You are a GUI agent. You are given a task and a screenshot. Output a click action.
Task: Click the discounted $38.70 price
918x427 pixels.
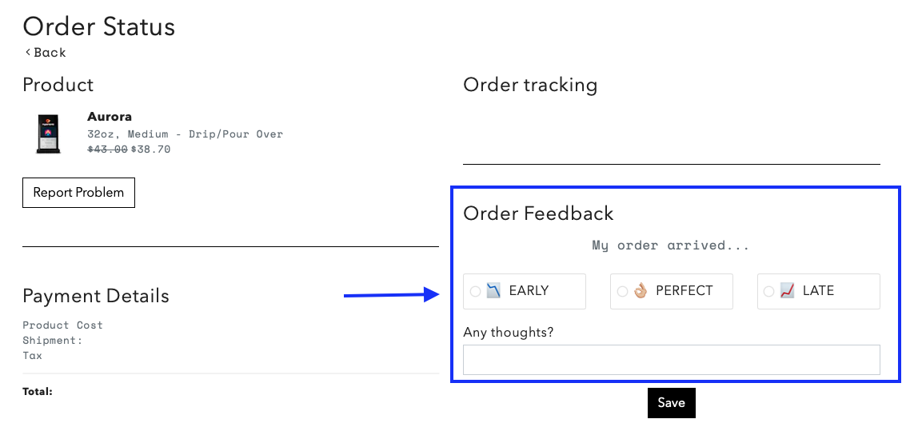coord(150,150)
